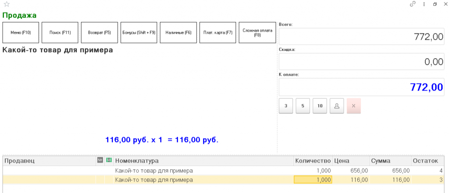The image size is (449, 193).
Task: Click the price cell 656,00
Action: pos(351,171)
